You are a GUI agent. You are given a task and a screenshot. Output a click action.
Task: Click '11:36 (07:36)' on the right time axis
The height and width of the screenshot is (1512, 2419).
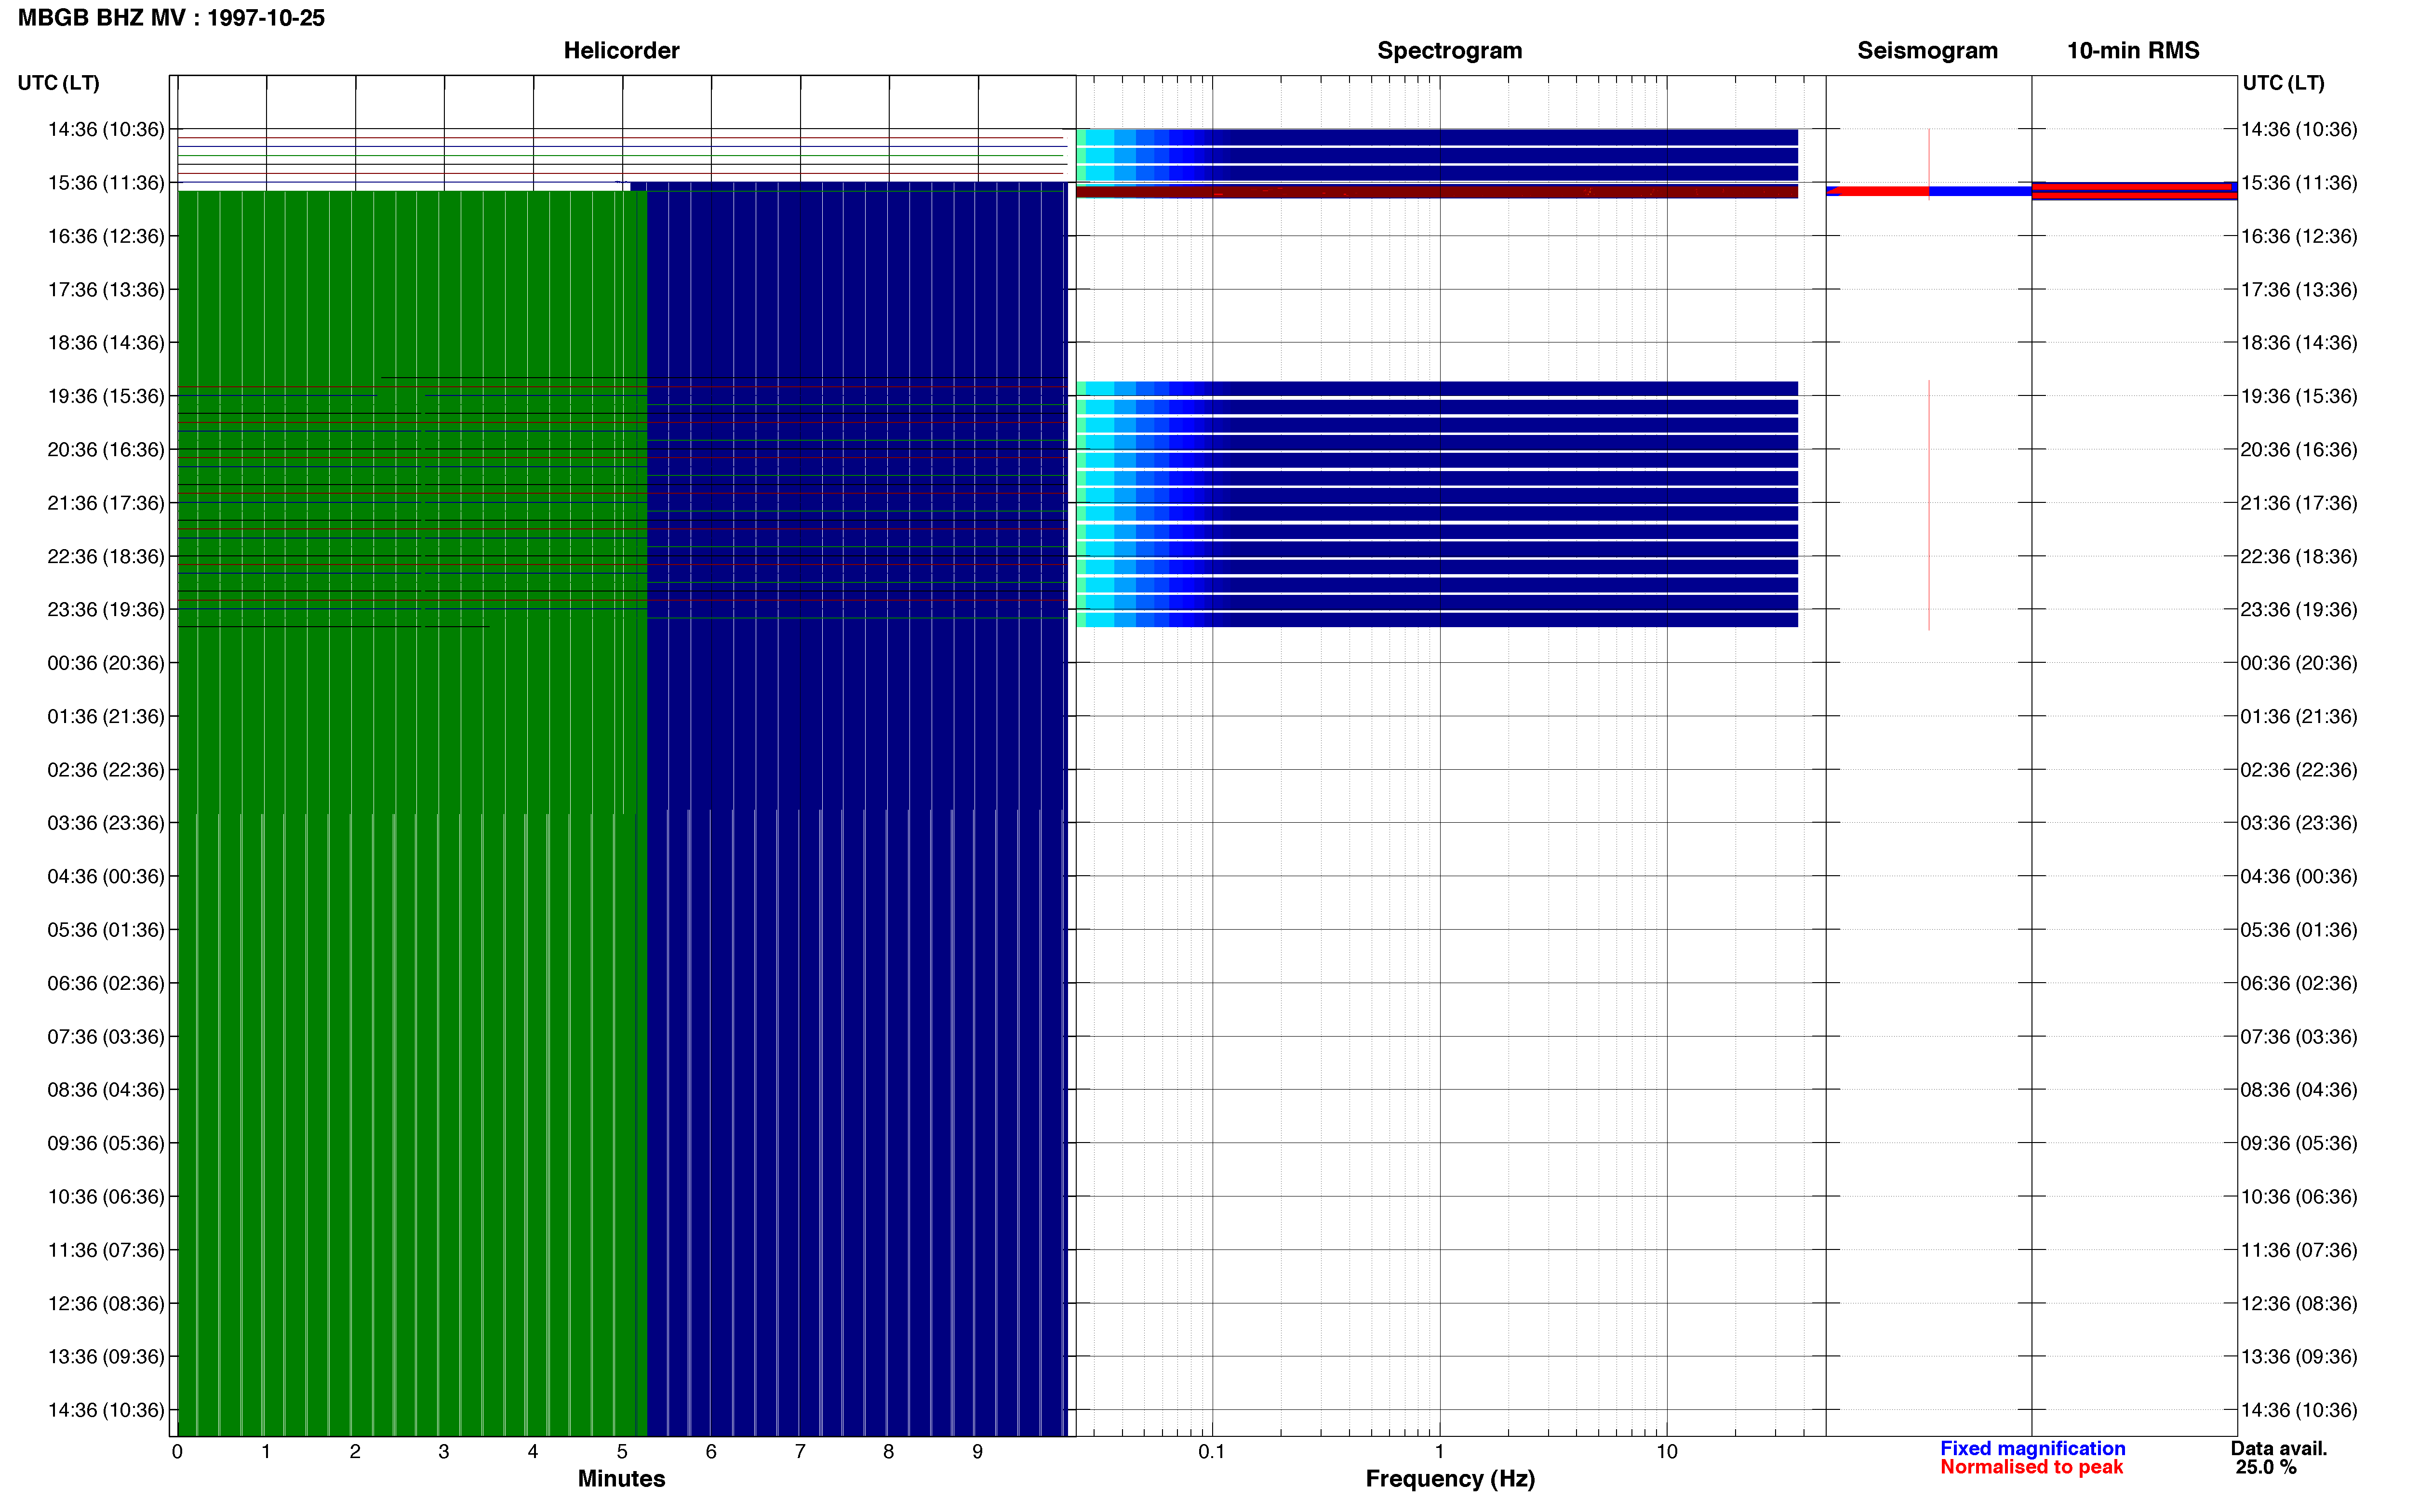coord(2299,1250)
